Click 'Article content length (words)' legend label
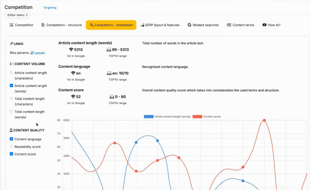This screenshot has width=311, height=190. point(173,117)
